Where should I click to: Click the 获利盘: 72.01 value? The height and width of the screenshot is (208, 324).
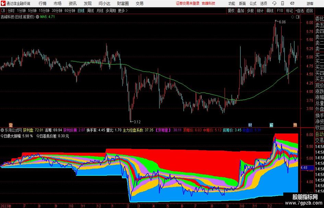pos(33,130)
